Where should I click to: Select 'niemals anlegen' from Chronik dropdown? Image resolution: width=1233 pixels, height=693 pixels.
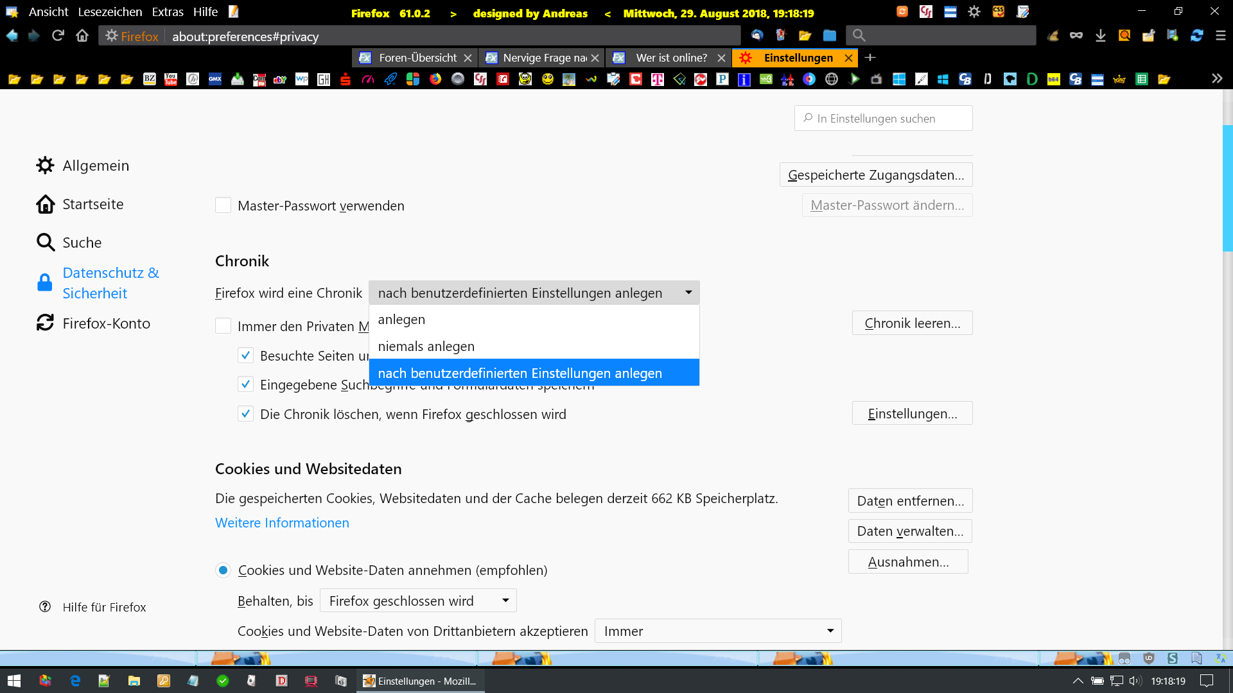426,346
